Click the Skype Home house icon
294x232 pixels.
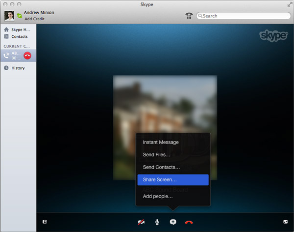(6, 29)
